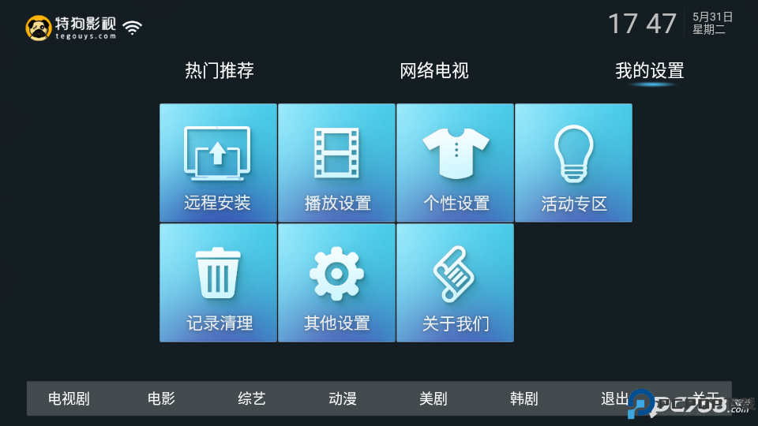Click the Wi-Fi status icon

click(x=133, y=28)
